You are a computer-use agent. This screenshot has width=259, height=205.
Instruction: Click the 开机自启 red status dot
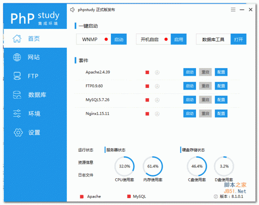click(x=166, y=39)
